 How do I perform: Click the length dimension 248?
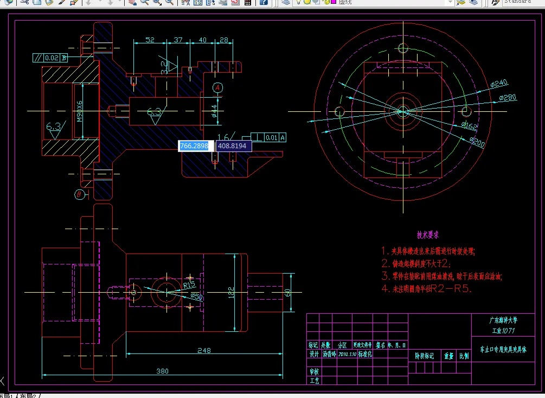[x=204, y=350]
